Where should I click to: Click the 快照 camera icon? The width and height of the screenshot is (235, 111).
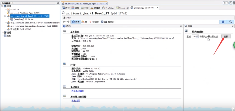point(5,36)
